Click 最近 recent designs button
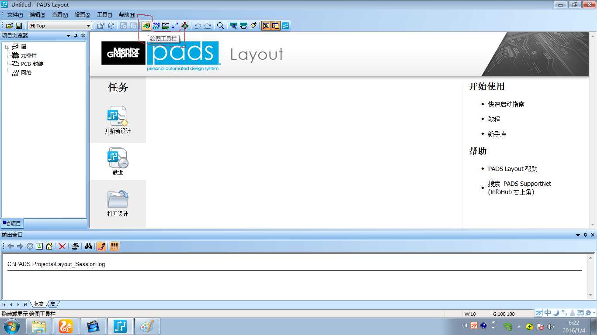The image size is (597, 335). click(x=118, y=161)
